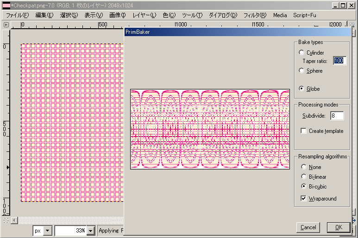The width and height of the screenshot is (358, 238).
Task: Click the Checkpat.png window title icon
Action: click(x=6, y=6)
